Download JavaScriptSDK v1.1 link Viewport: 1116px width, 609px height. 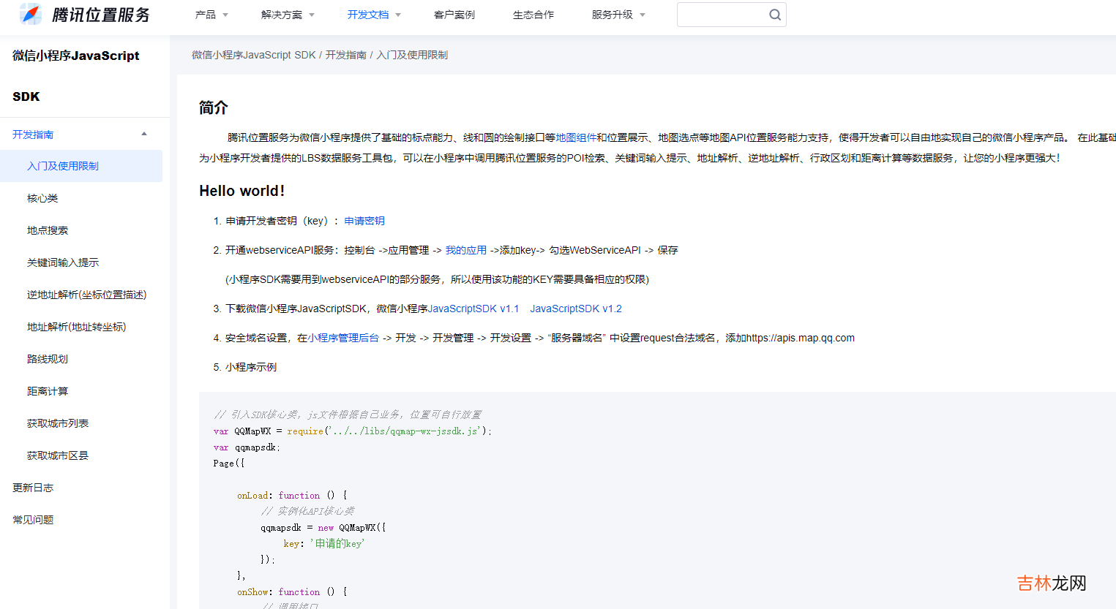[473, 309]
